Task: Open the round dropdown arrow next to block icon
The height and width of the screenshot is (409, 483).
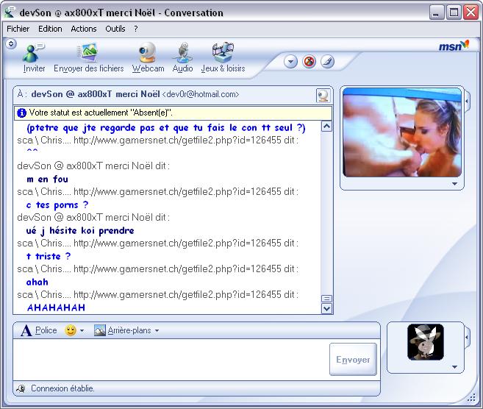Action: [x=290, y=62]
